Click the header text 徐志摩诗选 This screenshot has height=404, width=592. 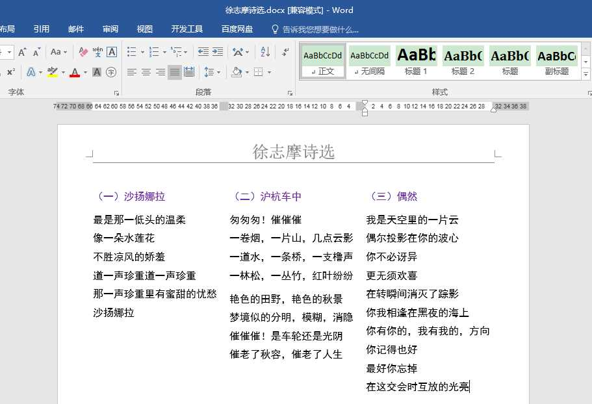[x=293, y=151]
